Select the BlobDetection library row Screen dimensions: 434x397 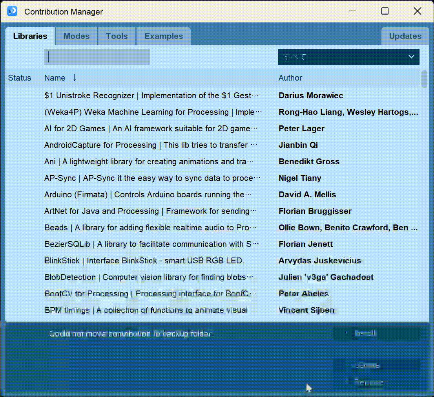(212, 277)
